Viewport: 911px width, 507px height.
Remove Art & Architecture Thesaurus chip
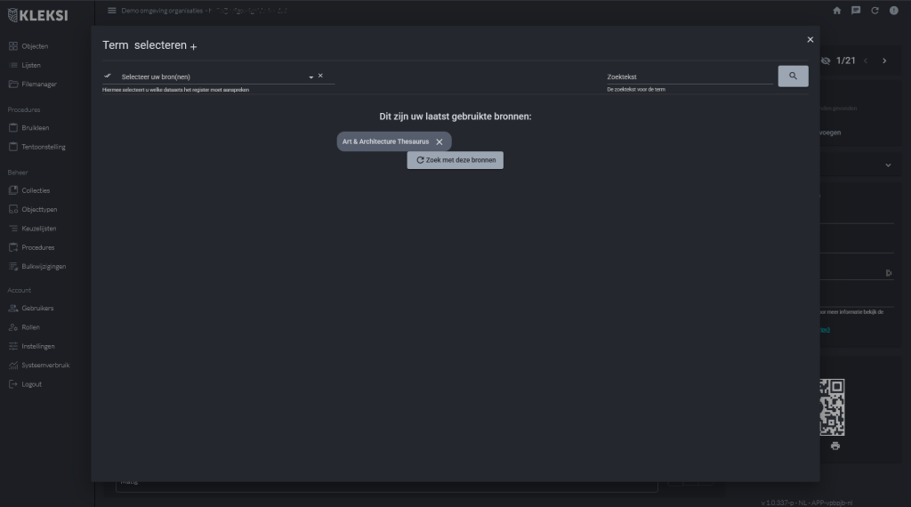pyautogui.click(x=439, y=141)
